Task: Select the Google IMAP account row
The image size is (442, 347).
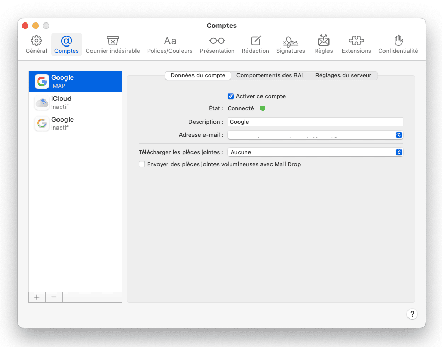Action: tap(75, 82)
